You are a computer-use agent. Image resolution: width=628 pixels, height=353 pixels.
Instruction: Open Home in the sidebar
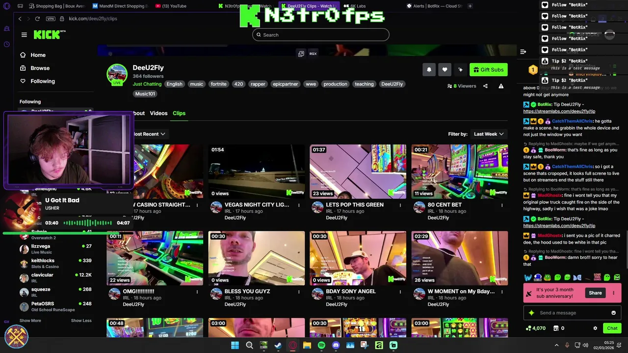pyautogui.click(x=33, y=55)
